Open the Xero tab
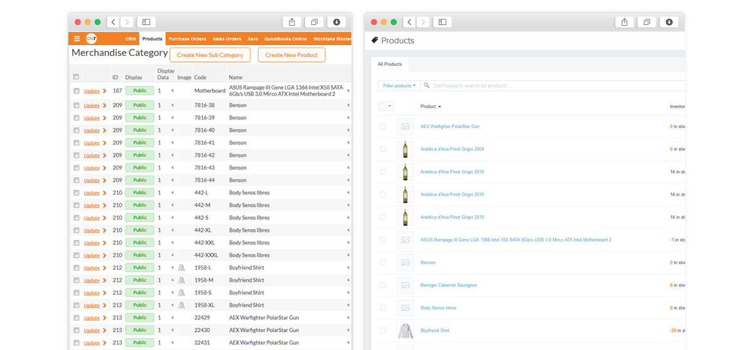753x350 pixels. coord(253,39)
